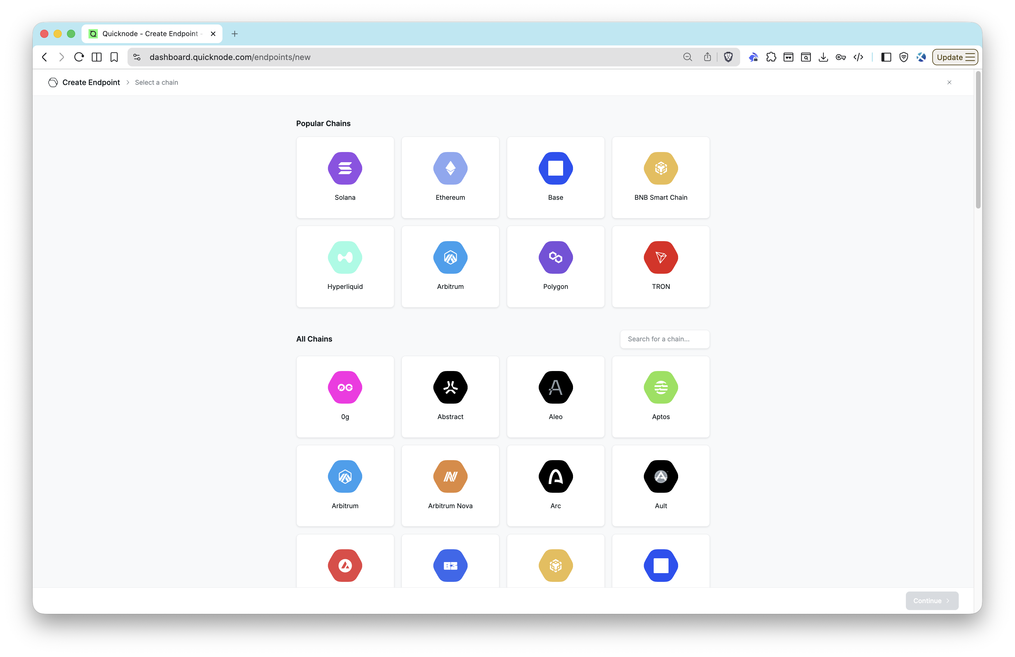Pick the Arc chain card
This screenshot has height=657, width=1015.
[x=555, y=485]
